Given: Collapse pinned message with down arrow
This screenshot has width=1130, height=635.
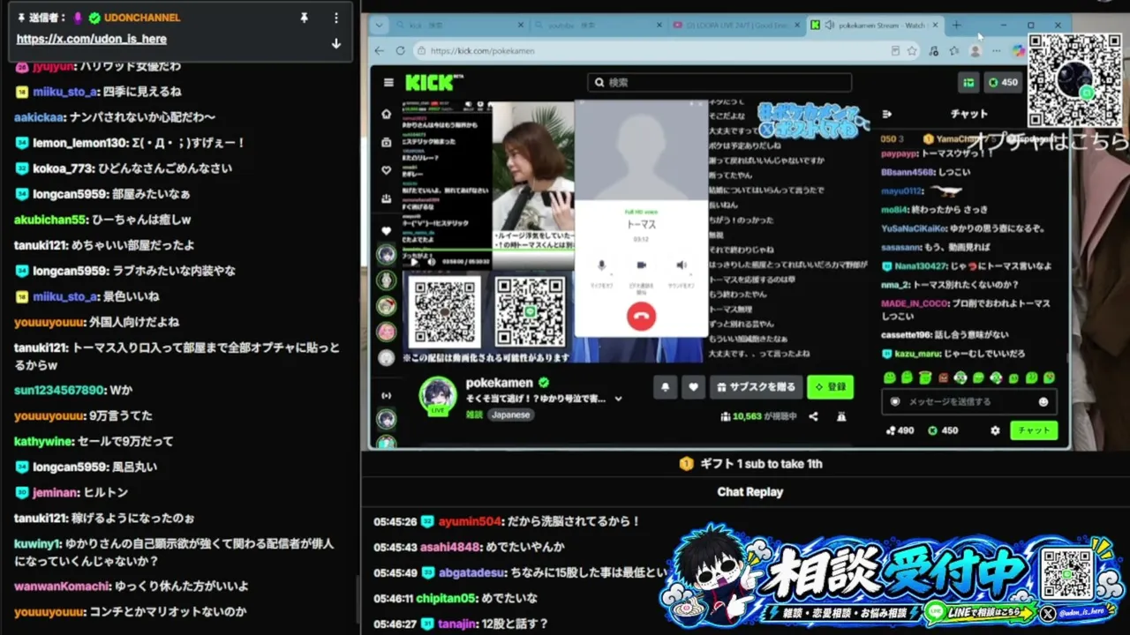Looking at the screenshot, I should click(335, 43).
